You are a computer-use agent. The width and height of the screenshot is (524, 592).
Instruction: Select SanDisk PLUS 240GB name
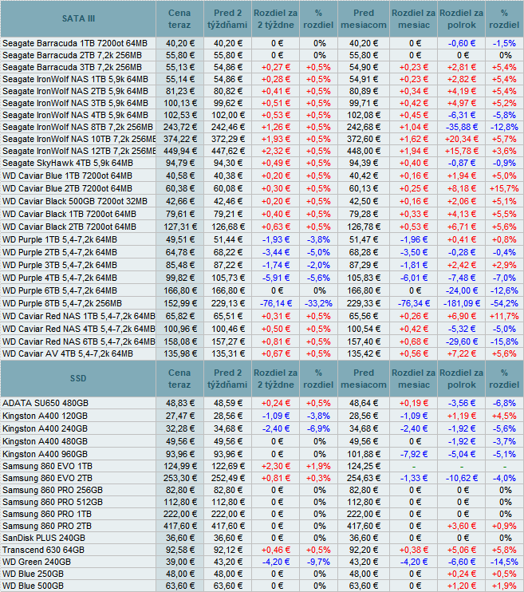(x=44, y=538)
